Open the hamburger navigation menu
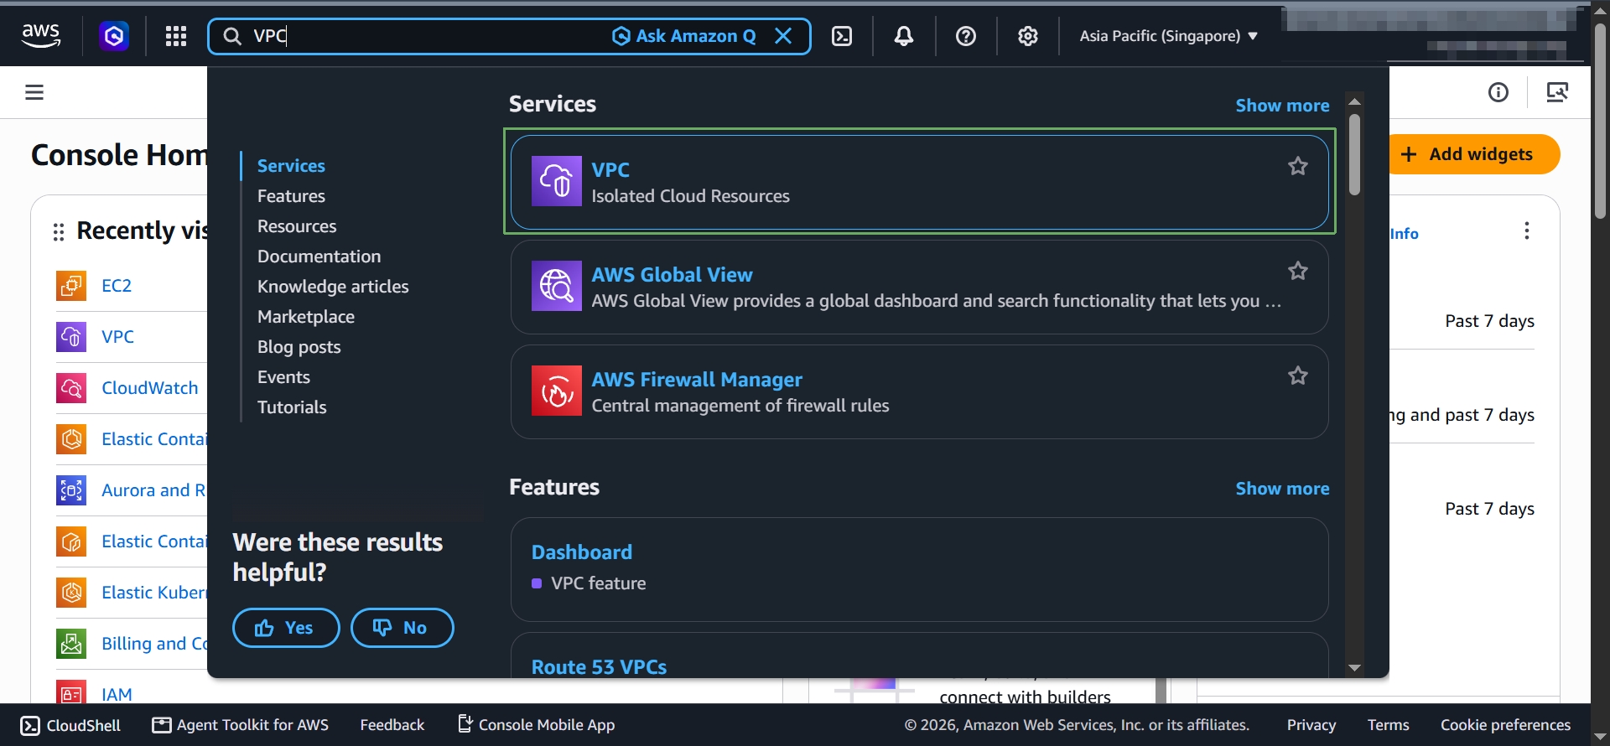This screenshot has height=746, width=1610. (34, 92)
